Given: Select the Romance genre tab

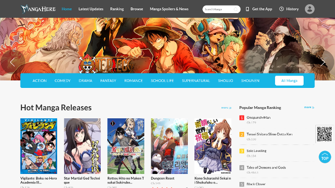Looking at the screenshot, I should click(134, 80).
